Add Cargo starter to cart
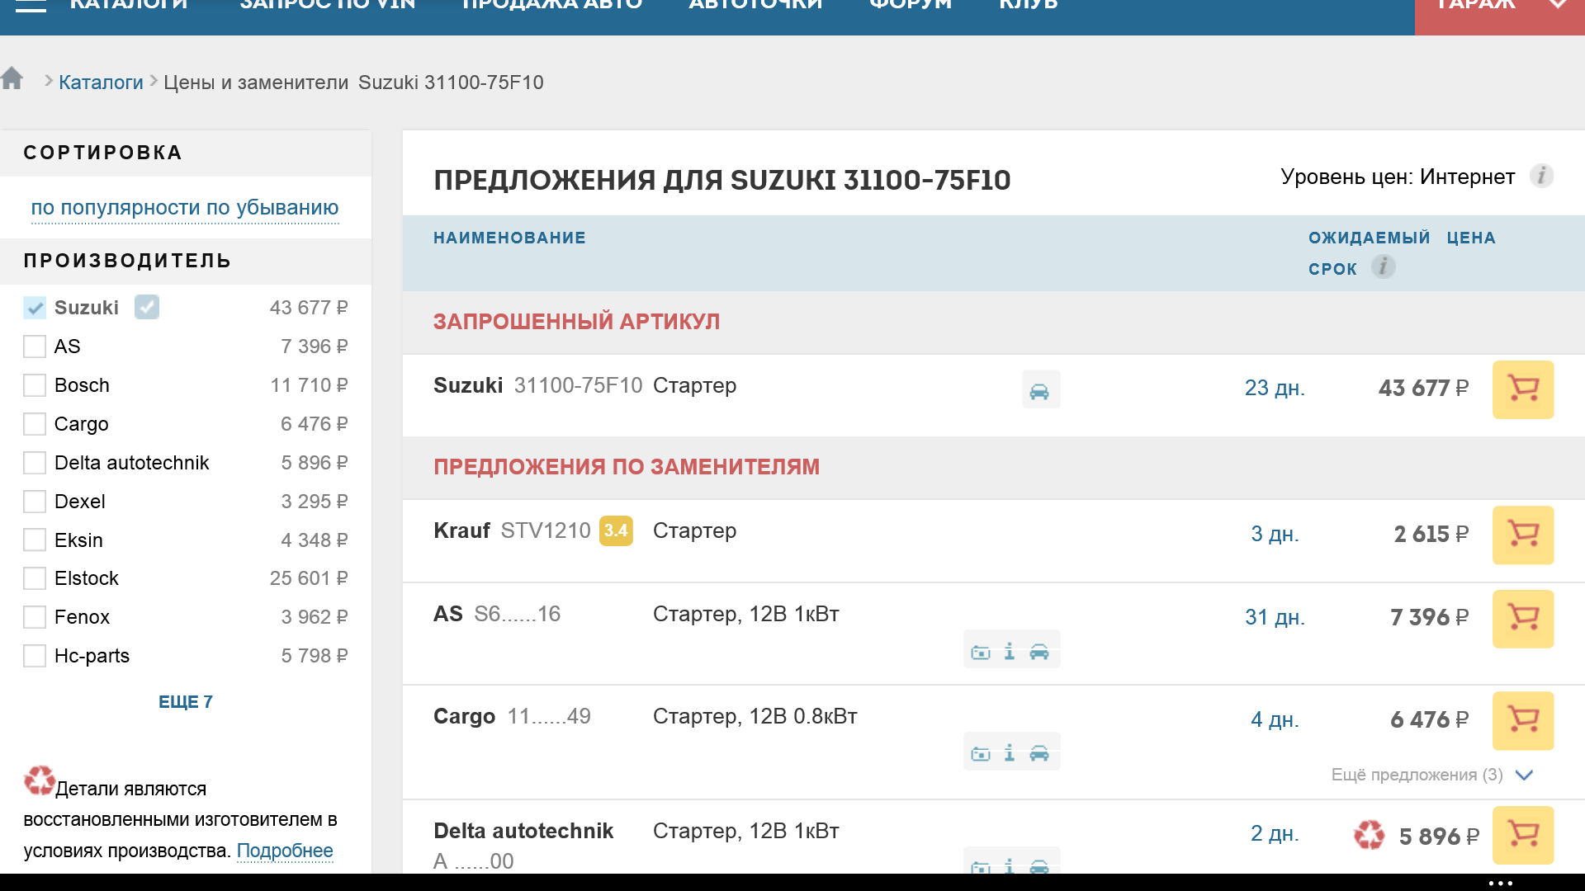The width and height of the screenshot is (1585, 891). [x=1522, y=720]
